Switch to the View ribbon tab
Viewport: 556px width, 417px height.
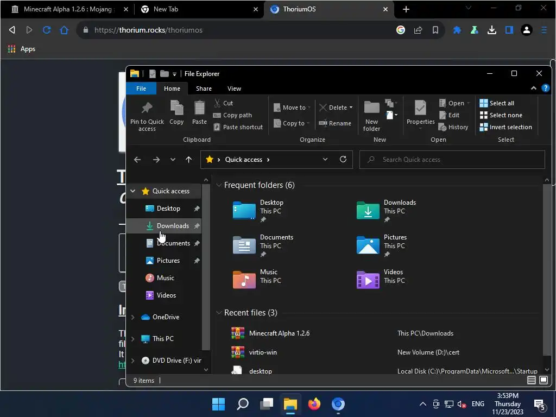click(234, 89)
